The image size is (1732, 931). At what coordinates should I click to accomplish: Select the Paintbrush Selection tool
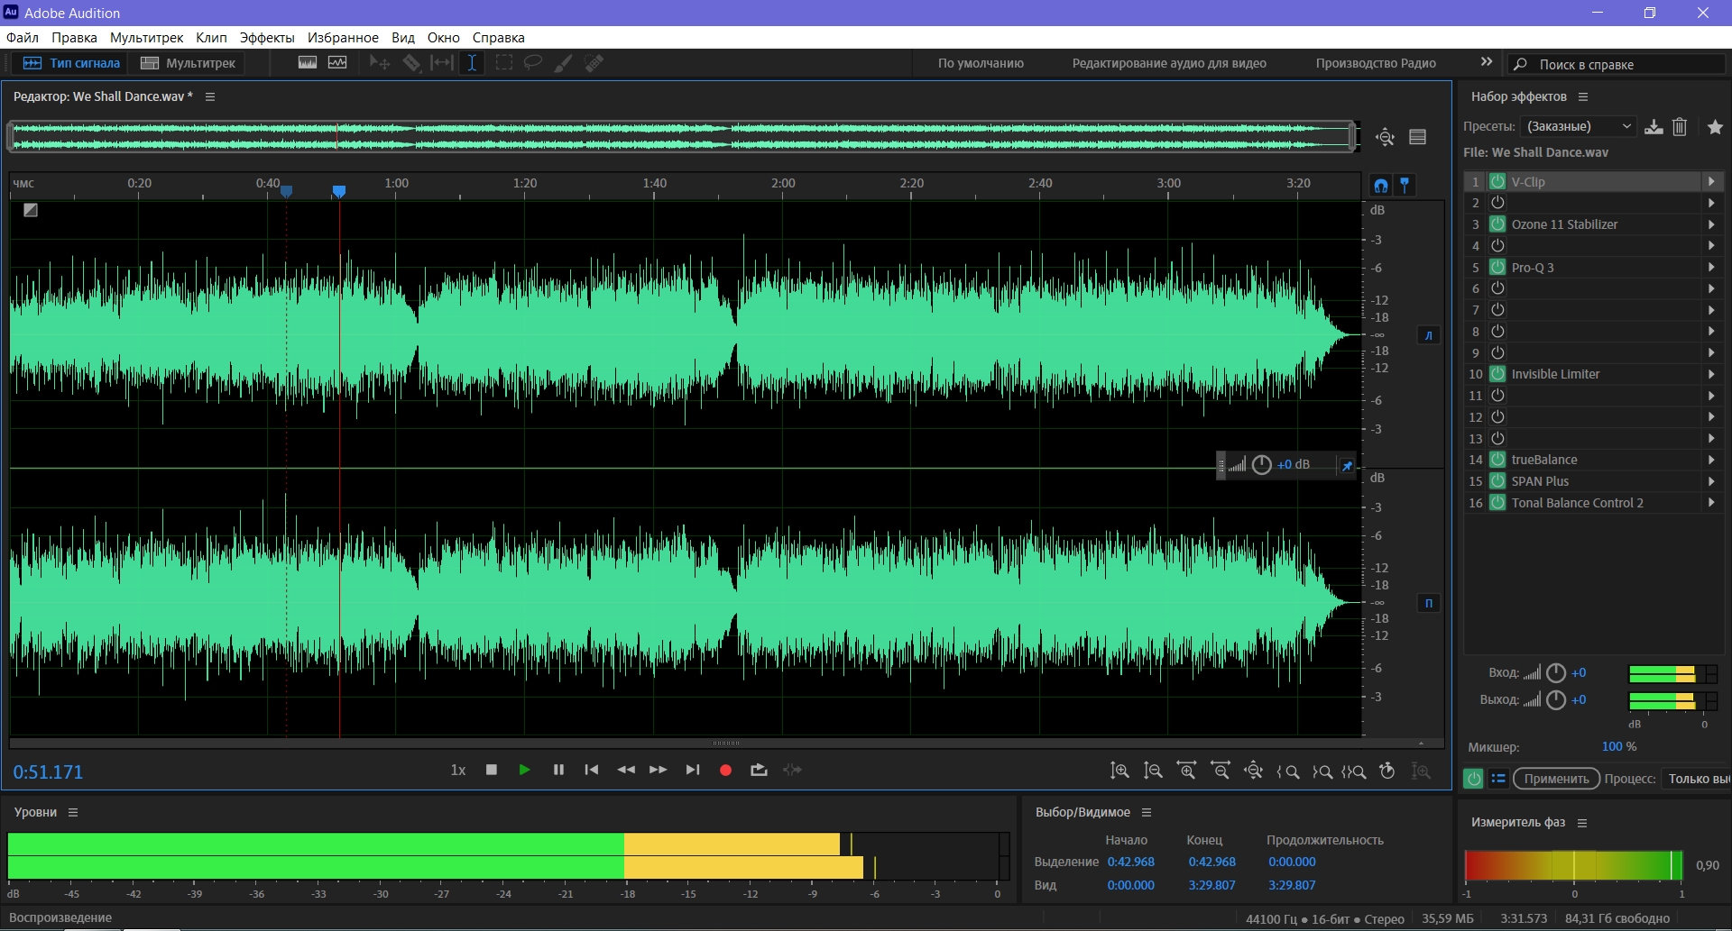pos(563,63)
